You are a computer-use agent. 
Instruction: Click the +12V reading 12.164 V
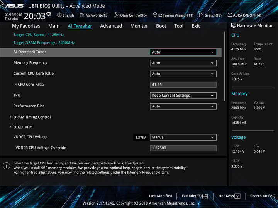[x=238, y=151]
